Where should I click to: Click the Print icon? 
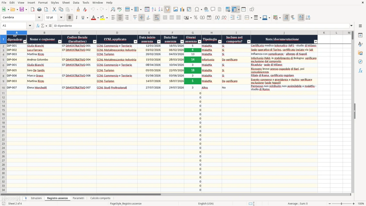click(x=39, y=9)
